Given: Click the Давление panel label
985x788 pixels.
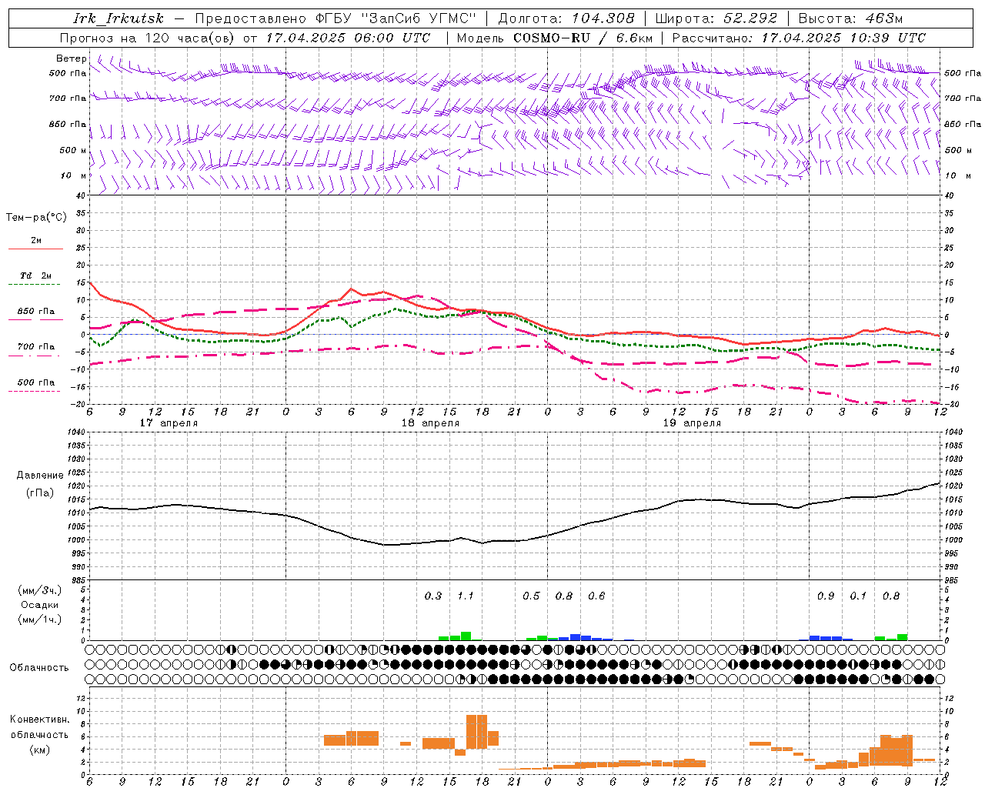Looking at the screenshot, I should coord(40,476).
